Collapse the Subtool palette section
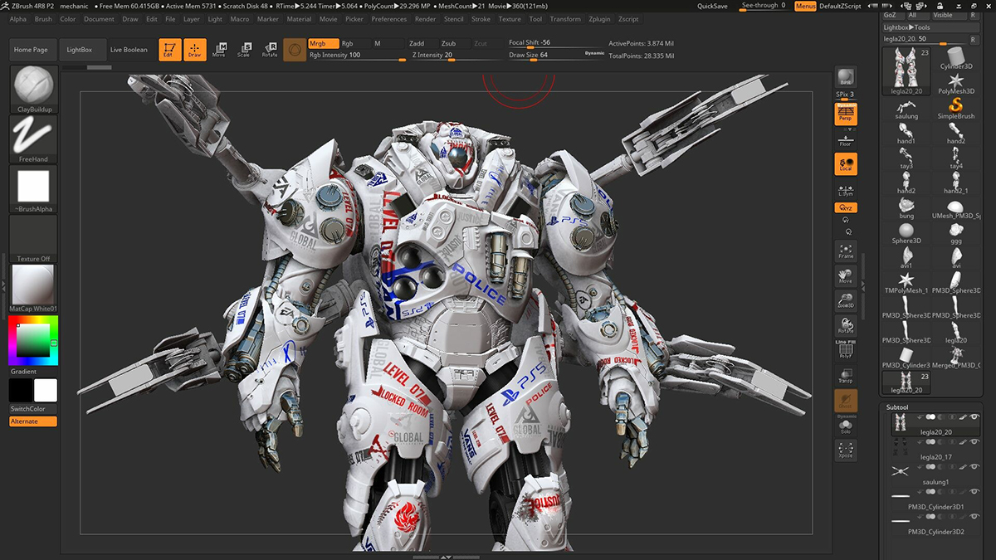The height and width of the screenshot is (560, 996). [897, 407]
